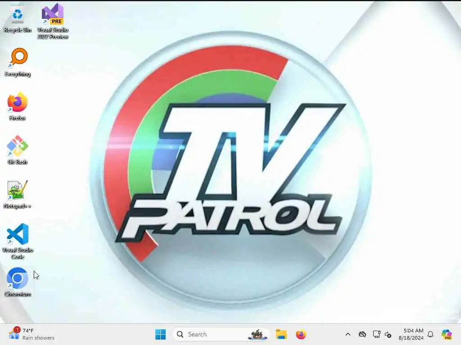The height and width of the screenshot is (345, 461).
Task: Select Visual Studio 2022 Preview shortcut
Action: [x=53, y=21]
